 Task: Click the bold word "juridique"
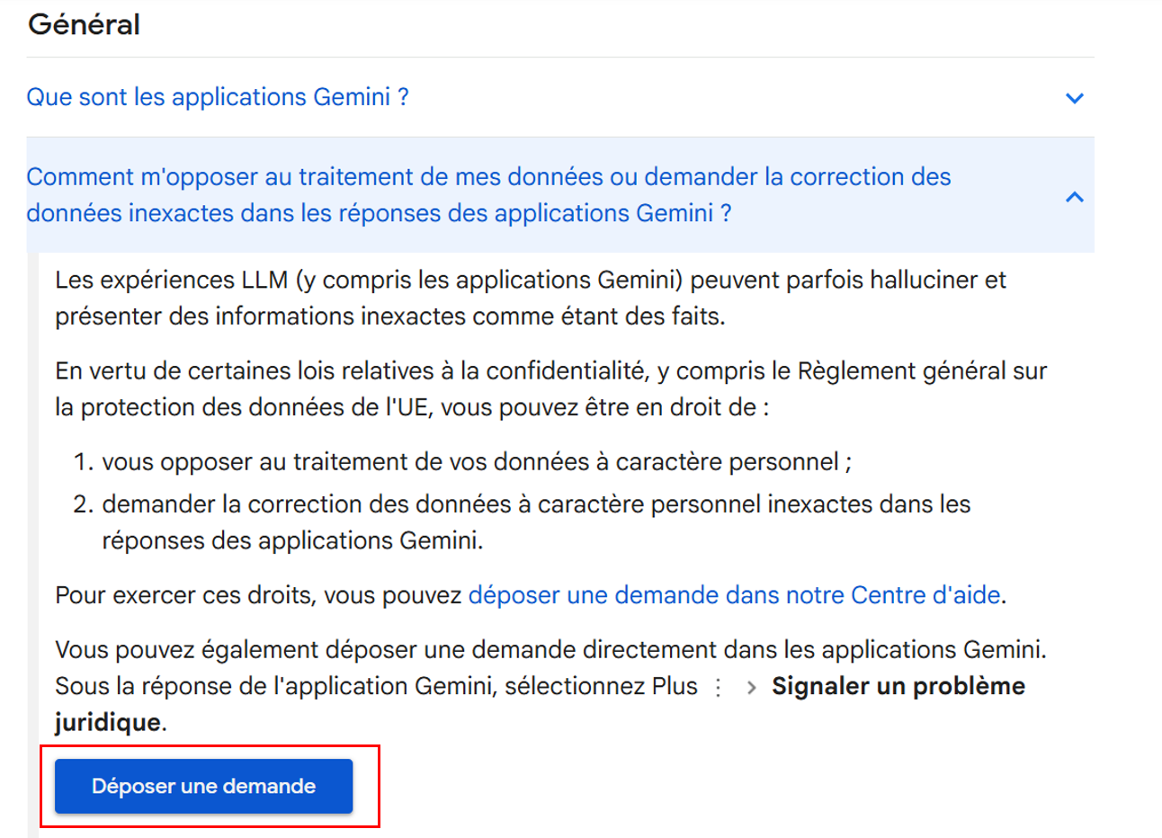pos(108,722)
